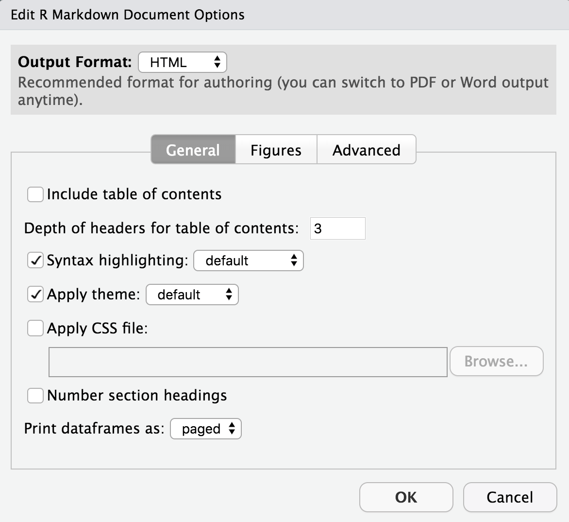Select the General tab

tap(193, 150)
